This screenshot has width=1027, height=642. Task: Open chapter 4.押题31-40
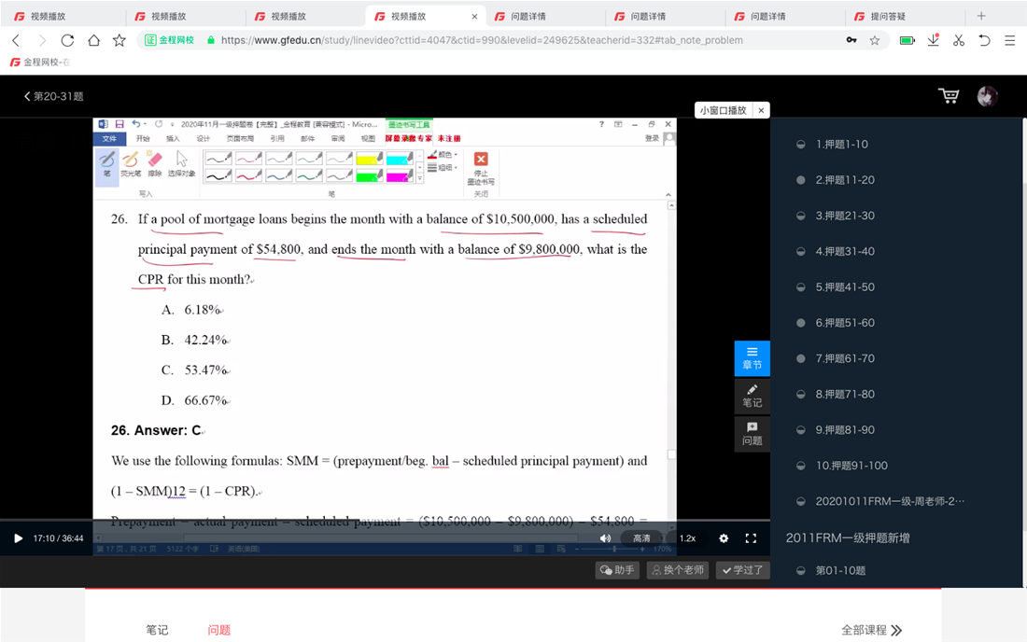coord(845,251)
